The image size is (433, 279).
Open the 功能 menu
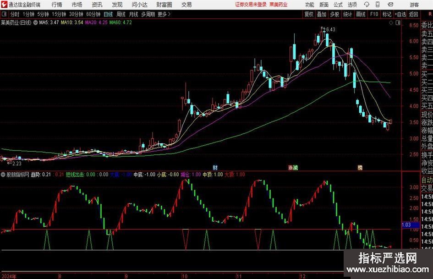click(310, 5)
